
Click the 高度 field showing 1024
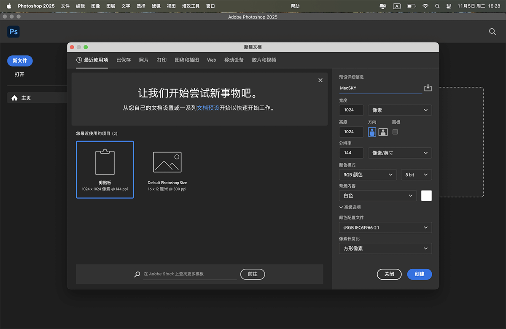tap(351, 132)
